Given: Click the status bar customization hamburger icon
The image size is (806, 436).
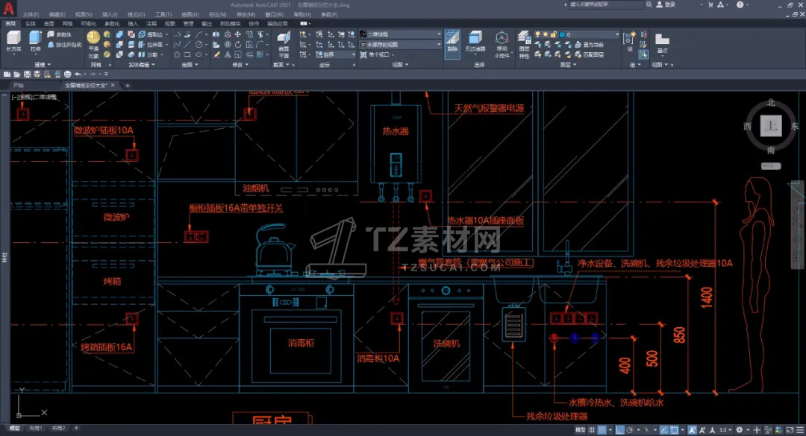Looking at the screenshot, I should [x=800, y=430].
